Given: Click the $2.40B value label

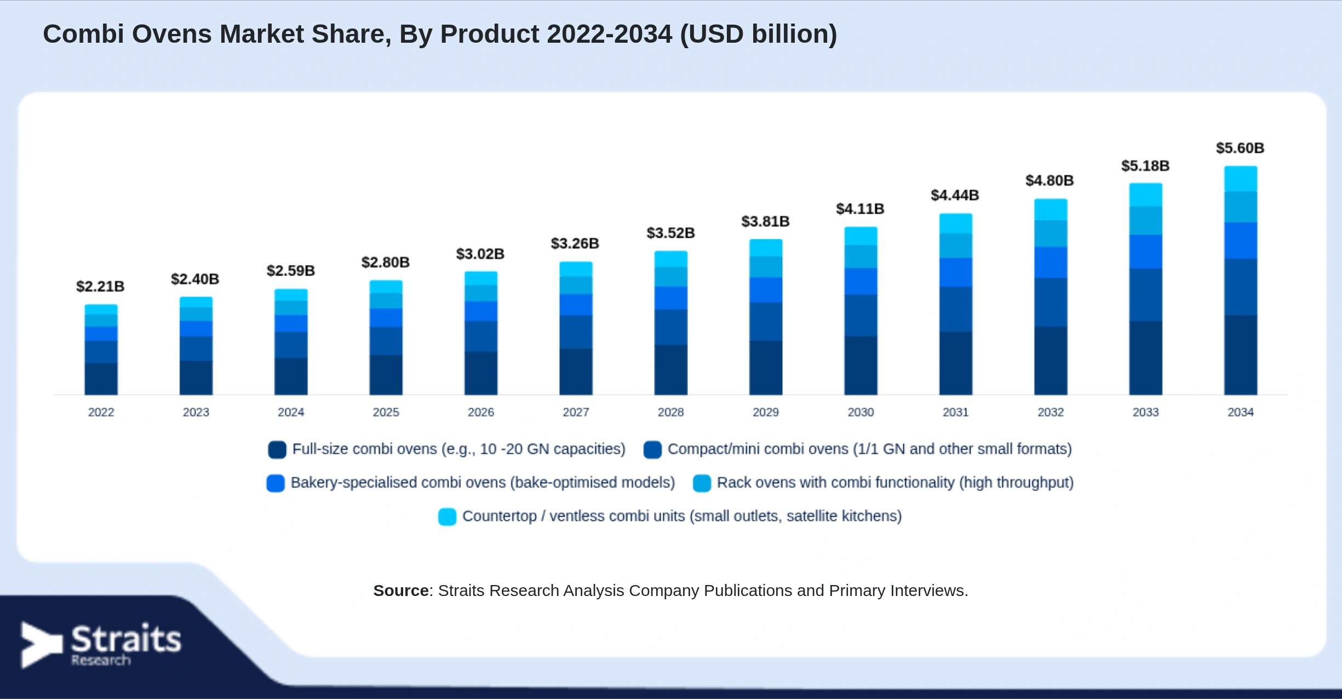Looking at the screenshot, I should pyautogui.click(x=195, y=279).
